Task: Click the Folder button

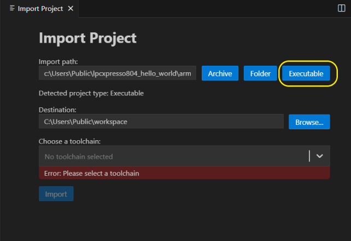Action: tap(260, 73)
